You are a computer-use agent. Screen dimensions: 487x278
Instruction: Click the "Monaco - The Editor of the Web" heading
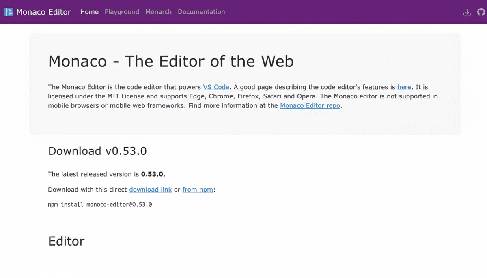point(171,61)
